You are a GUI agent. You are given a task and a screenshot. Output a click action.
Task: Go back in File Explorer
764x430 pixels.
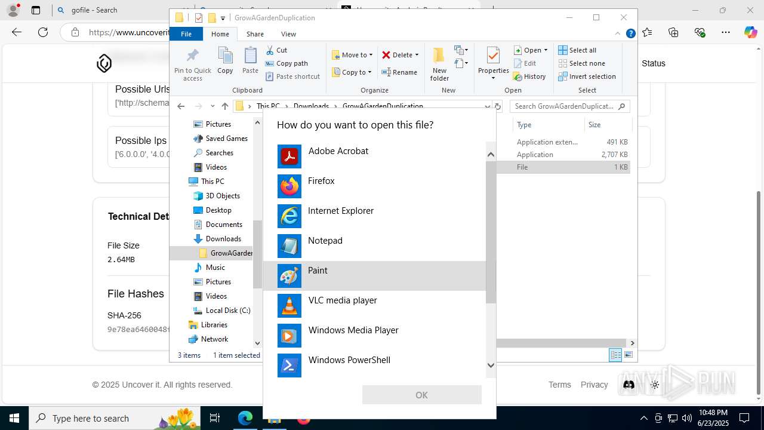point(181,106)
